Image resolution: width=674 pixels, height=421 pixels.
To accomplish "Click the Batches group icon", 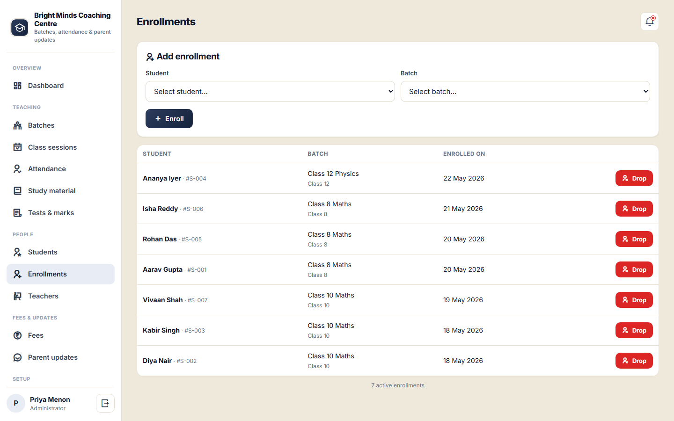I will 18,125.
